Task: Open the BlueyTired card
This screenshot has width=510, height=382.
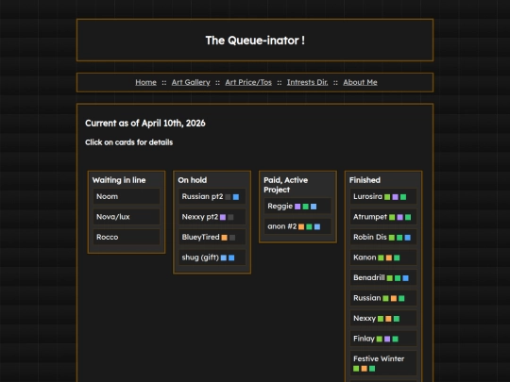Action: point(212,237)
